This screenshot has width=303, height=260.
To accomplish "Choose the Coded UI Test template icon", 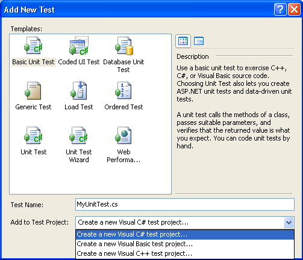I will 79,46.
